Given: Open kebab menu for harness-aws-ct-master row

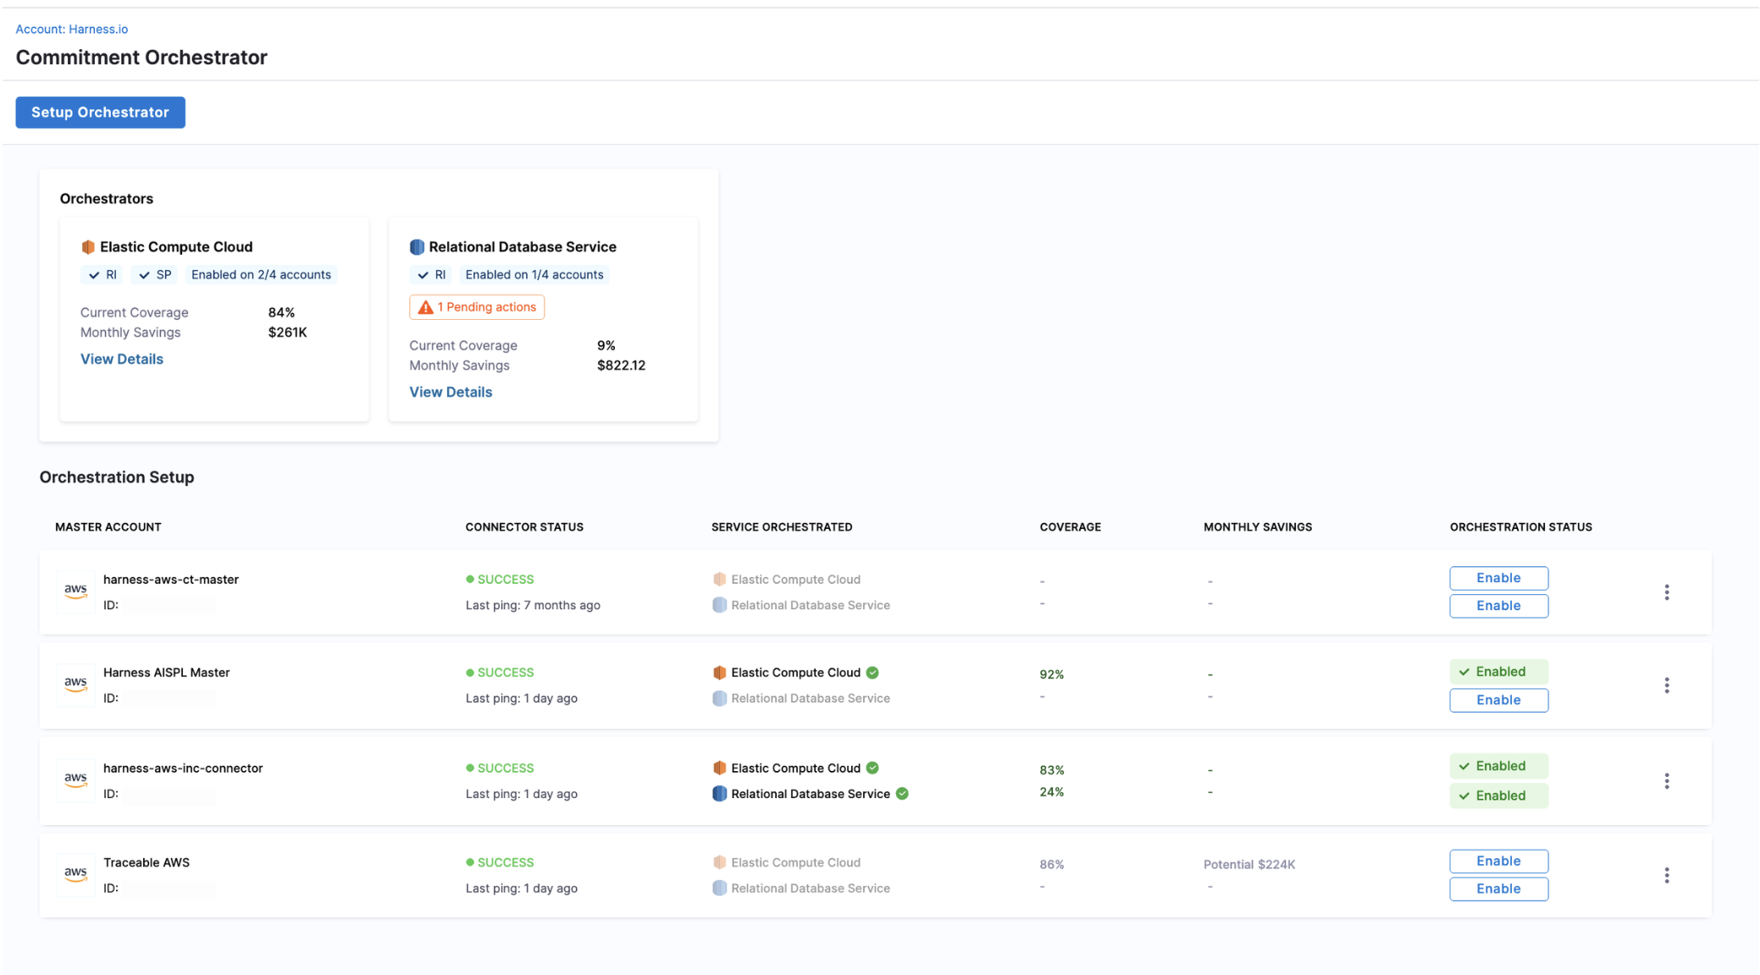Looking at the screenshot, I should coord(1666,592).
